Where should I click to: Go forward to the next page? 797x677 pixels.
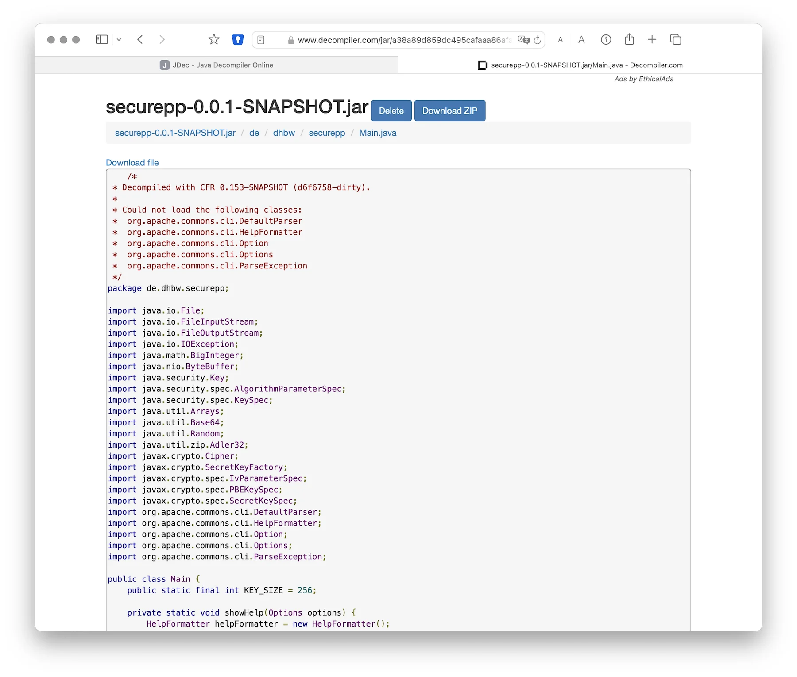162,40
